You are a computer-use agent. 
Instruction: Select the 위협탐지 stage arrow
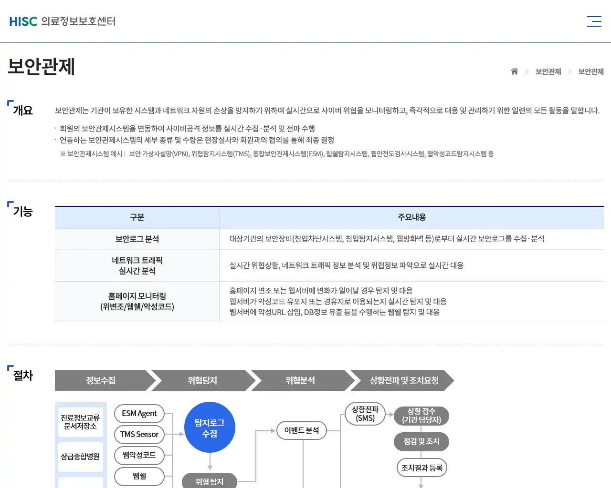coord(200,380)
